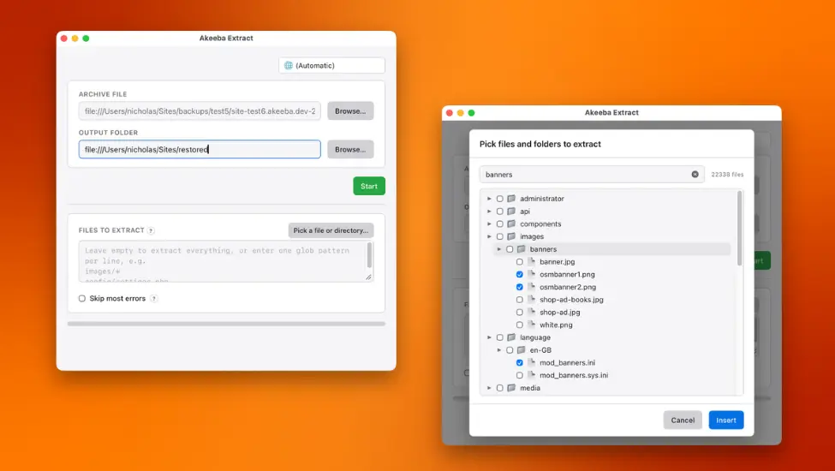The height and width of the screenshot is (471, 835).
Task: Select the osmbanner1.png file name
Action: [567, 275]
